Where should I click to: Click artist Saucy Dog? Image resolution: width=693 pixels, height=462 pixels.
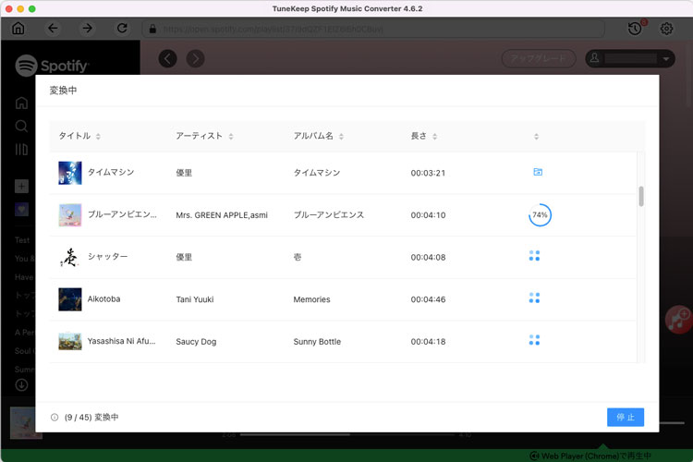click(x=196, y=342)
